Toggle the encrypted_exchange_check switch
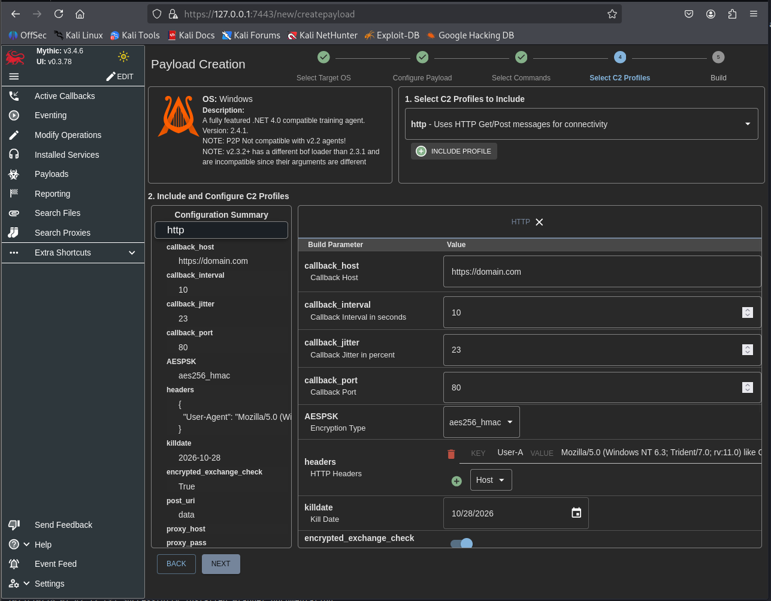Screen dimensions: 771x601 (x=462, y=543)
